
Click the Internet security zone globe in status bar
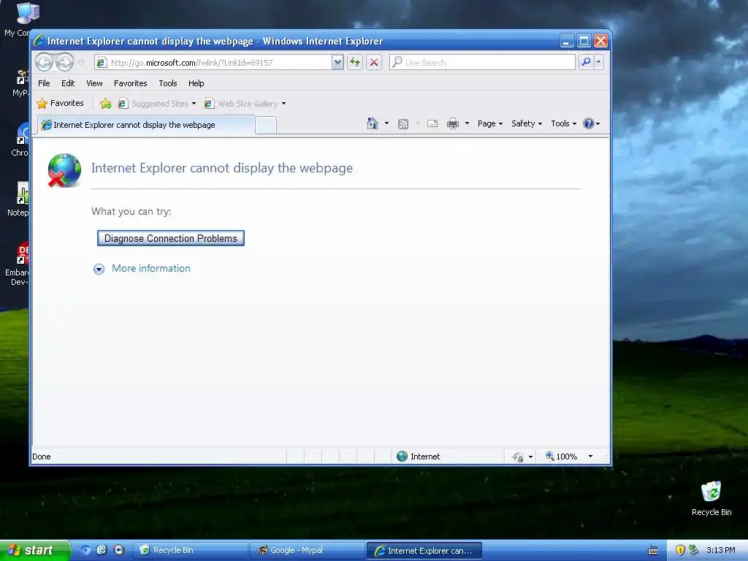(402, 457)
